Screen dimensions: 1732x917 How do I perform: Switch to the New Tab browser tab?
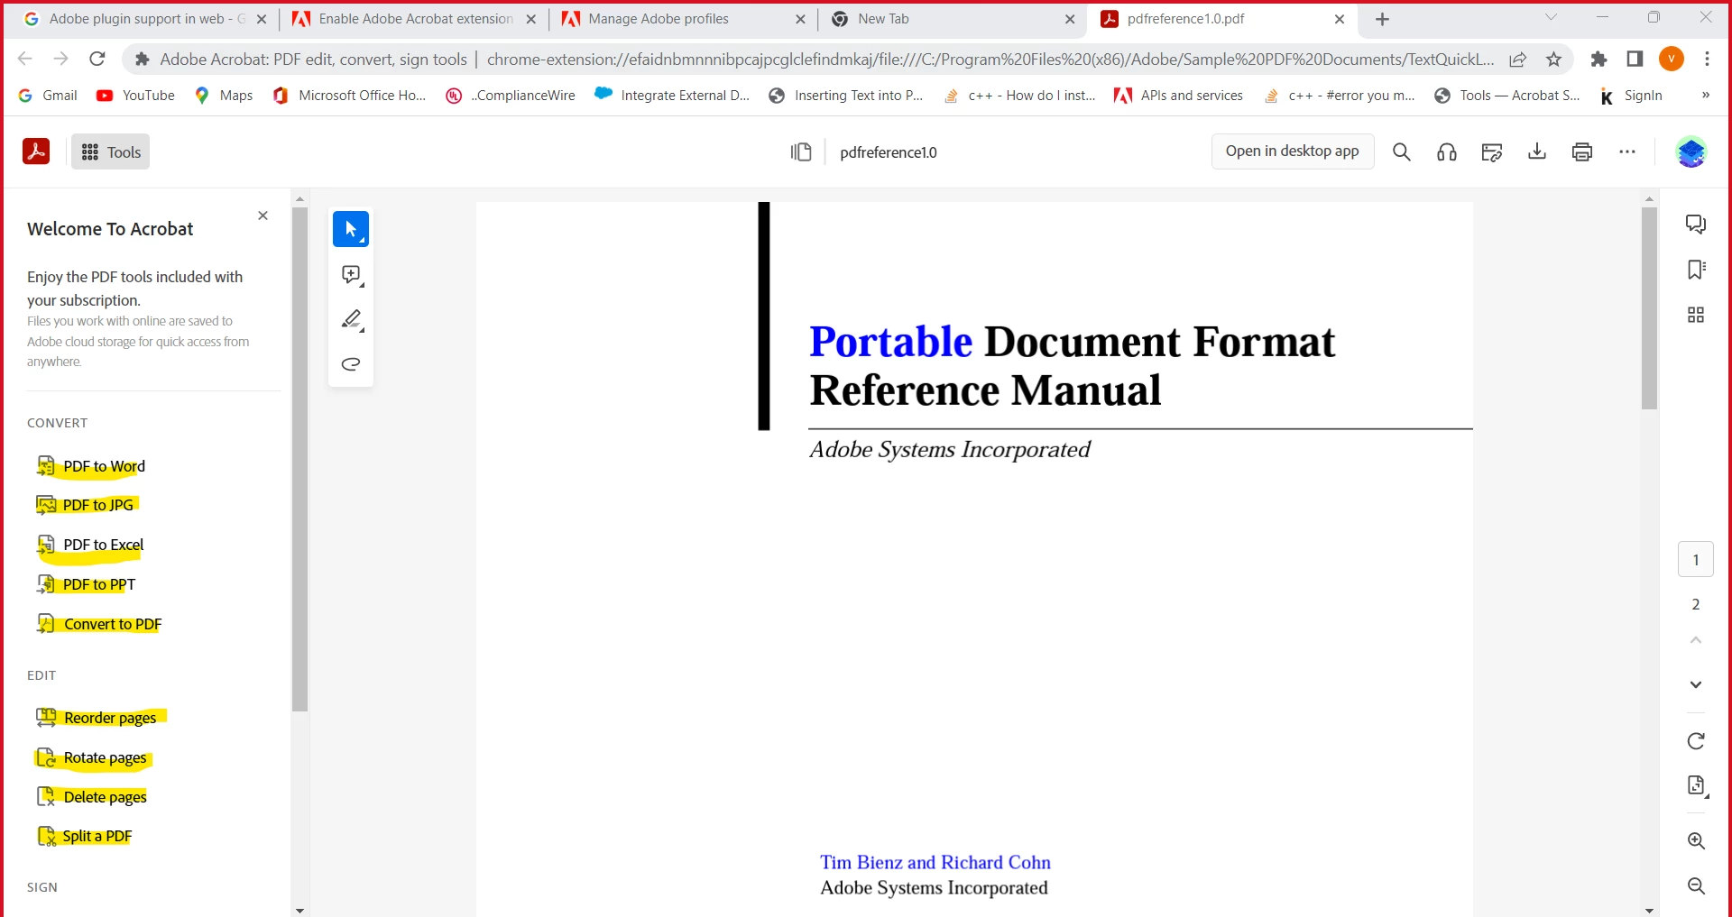click(953, 19)
